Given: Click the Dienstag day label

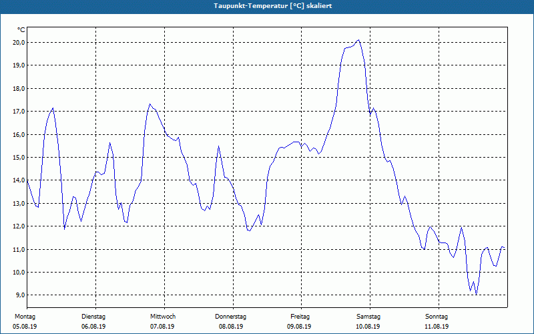Looking at the screenshot, I should click(x=93, y=317).
